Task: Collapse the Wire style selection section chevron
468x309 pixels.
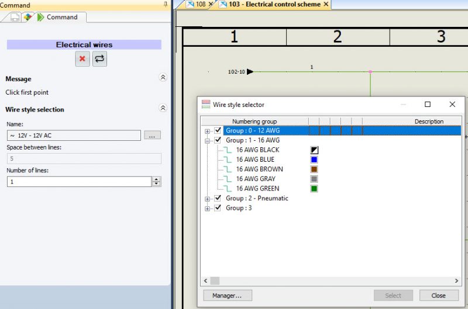Action: [163, 109]
